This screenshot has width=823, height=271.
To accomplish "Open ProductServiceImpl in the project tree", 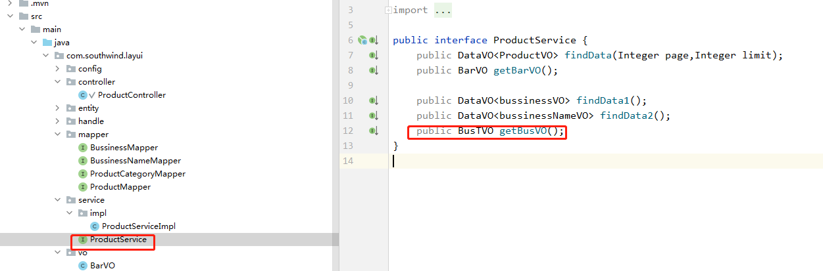I will click(139, 226).
